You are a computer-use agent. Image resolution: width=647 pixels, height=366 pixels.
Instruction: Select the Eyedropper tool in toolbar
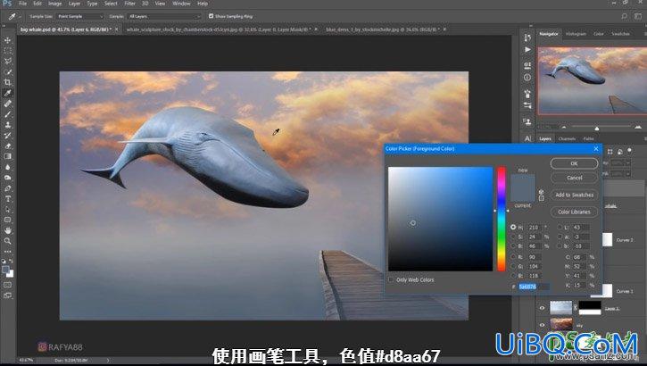point(7,93)
